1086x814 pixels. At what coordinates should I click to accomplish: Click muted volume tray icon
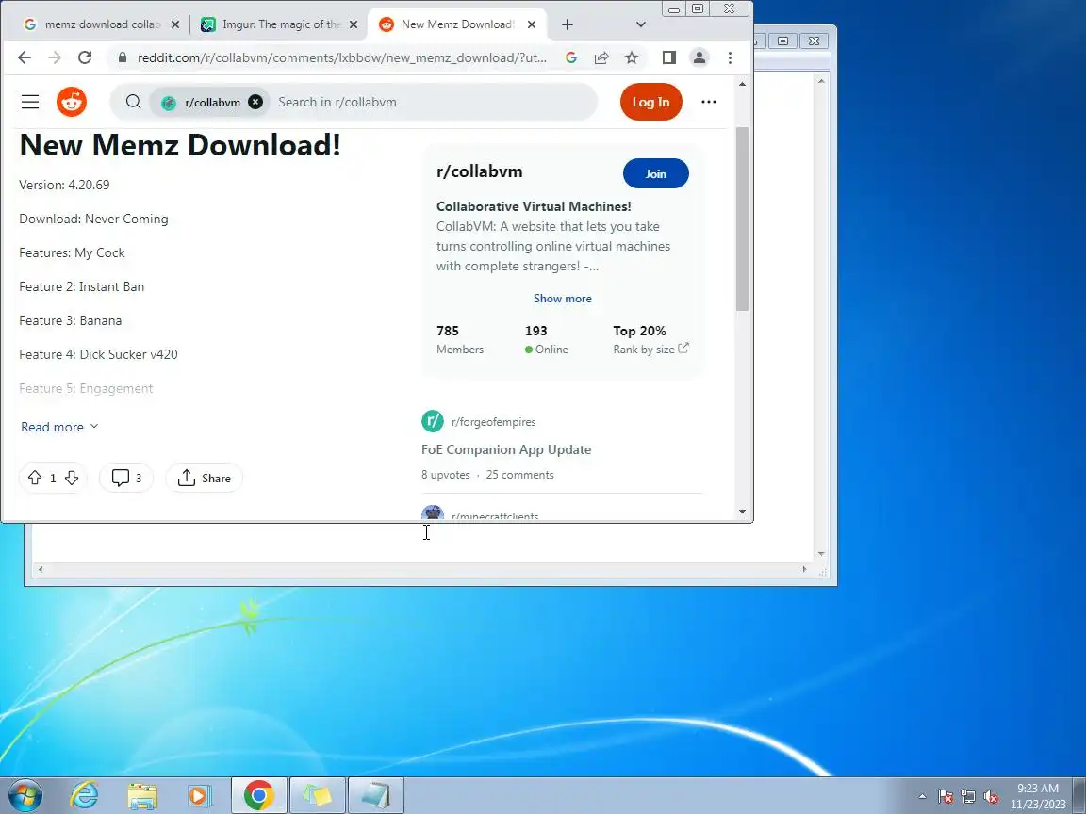click(991, 797)
